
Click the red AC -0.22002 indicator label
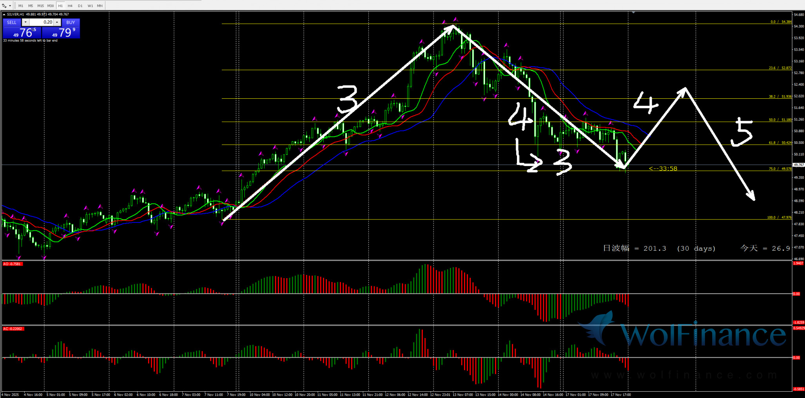coord(13,329)
